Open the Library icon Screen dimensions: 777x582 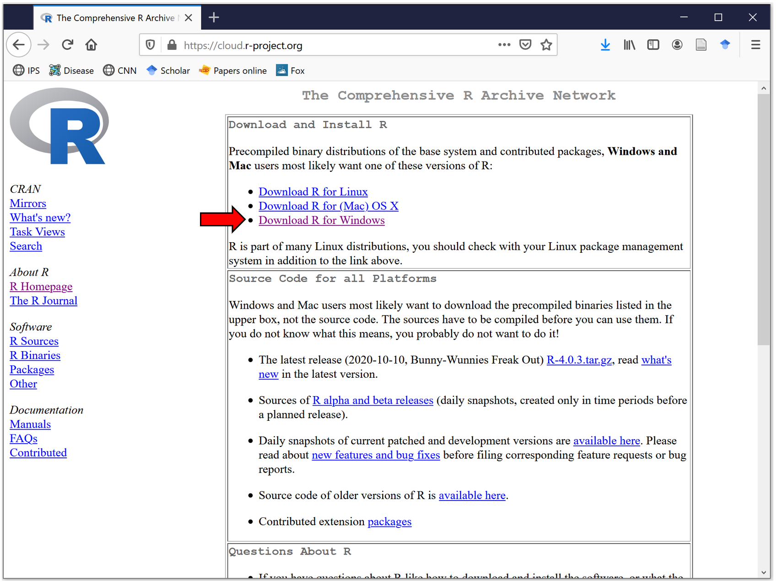pos(630,45)
